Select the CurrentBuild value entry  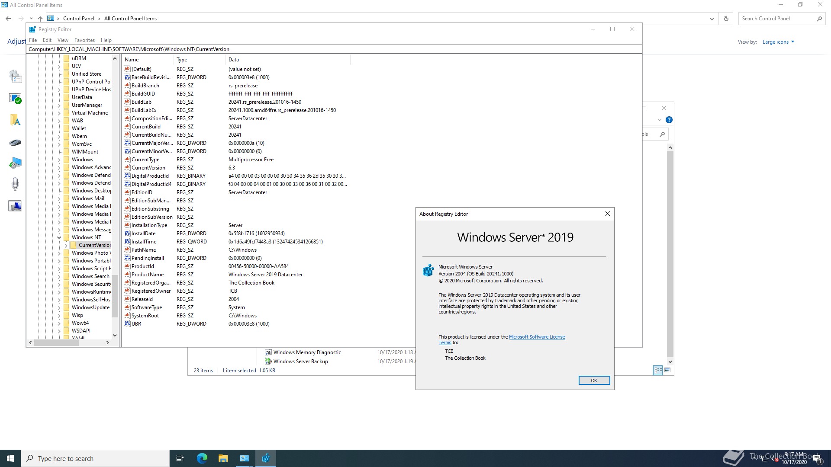coord(146,127)
